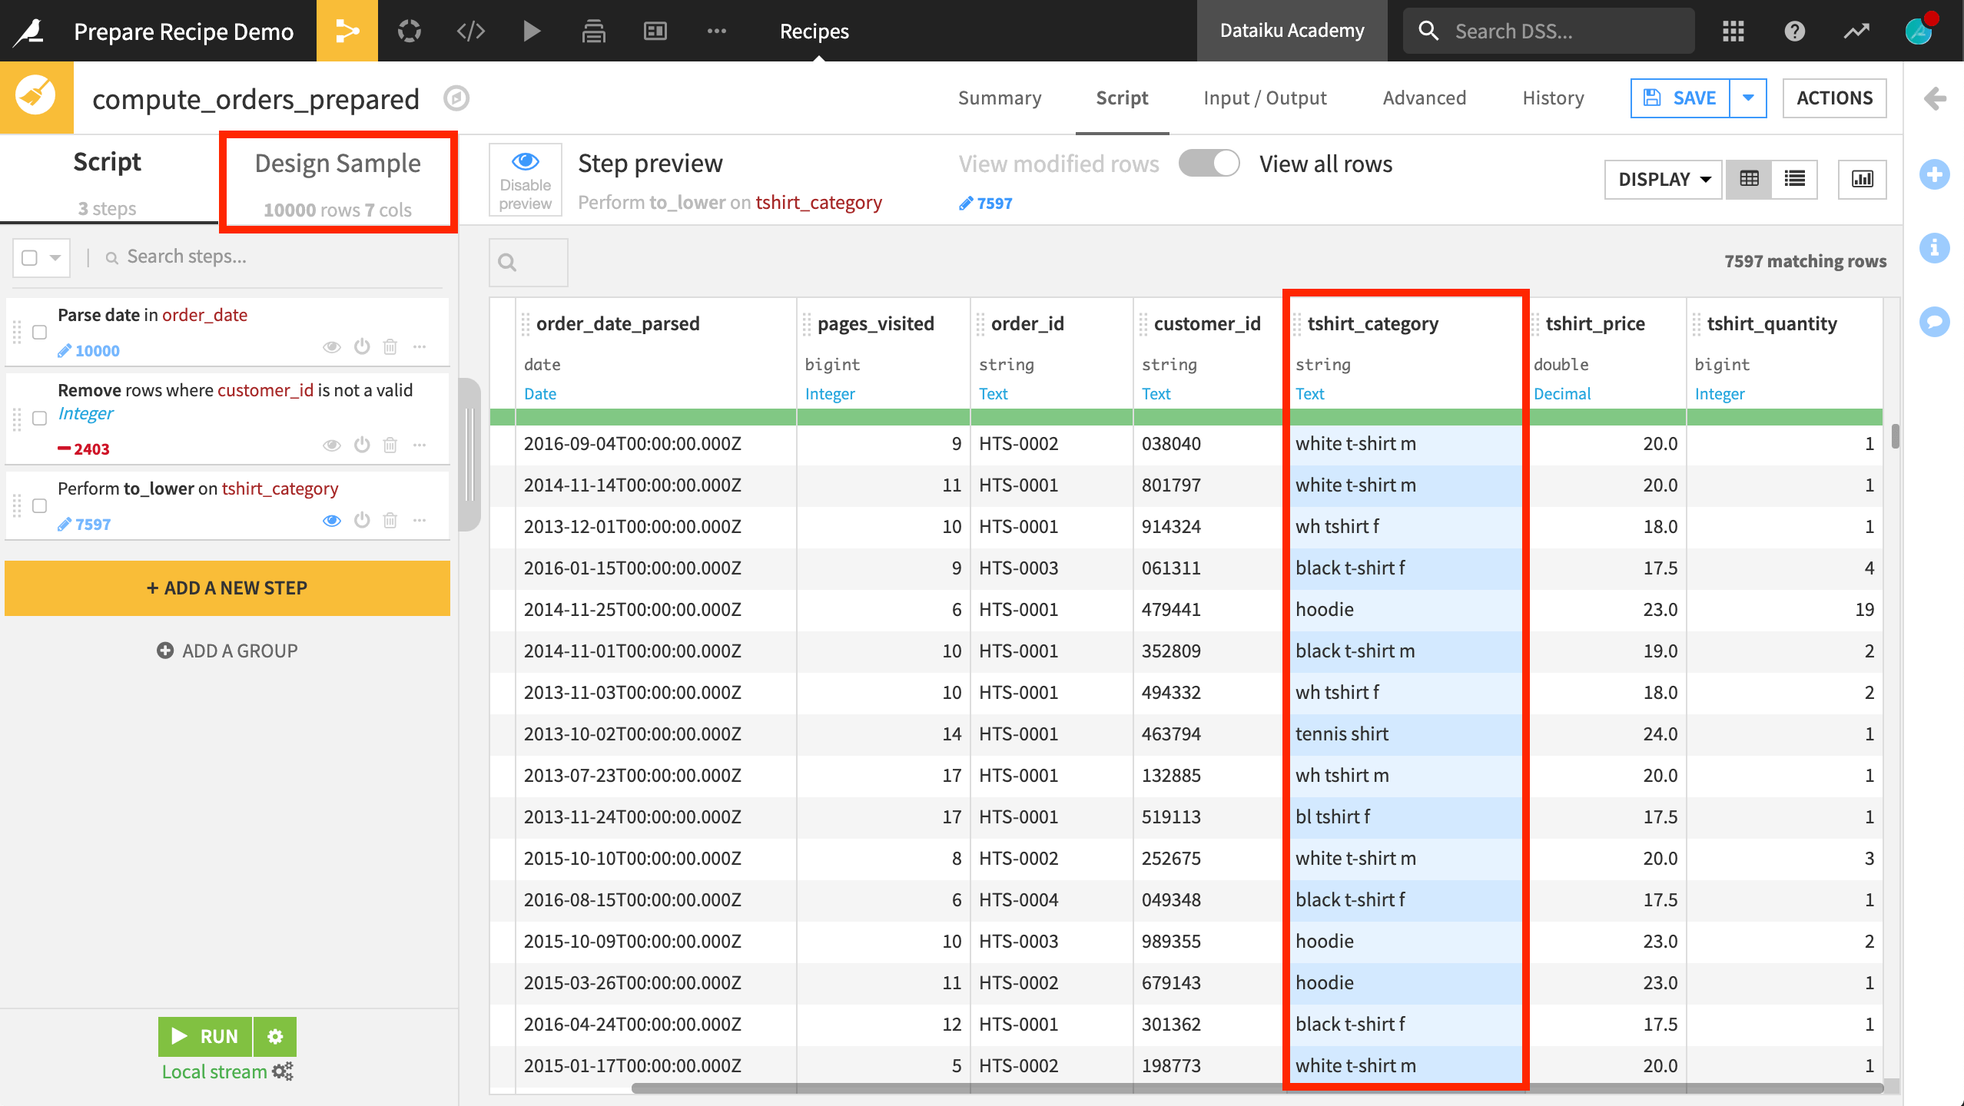Open select-all steps dropdown caret
This screenshot has height=1106, width=1964.
pos(55,257)
